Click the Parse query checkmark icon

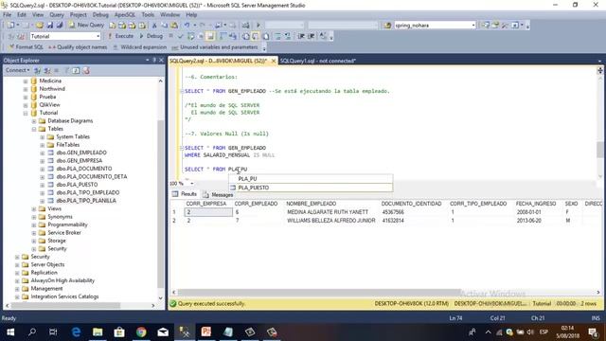pyautogui.click(x=180, y=36)
